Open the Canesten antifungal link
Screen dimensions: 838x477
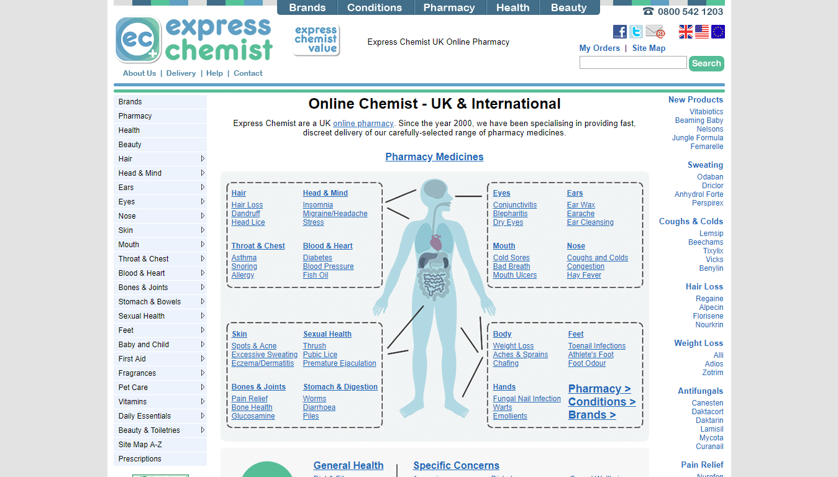point(708,403)
